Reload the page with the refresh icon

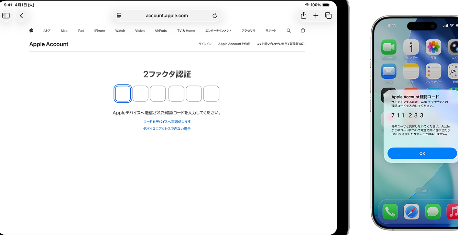pyautogui.click(x=215, y=15)
